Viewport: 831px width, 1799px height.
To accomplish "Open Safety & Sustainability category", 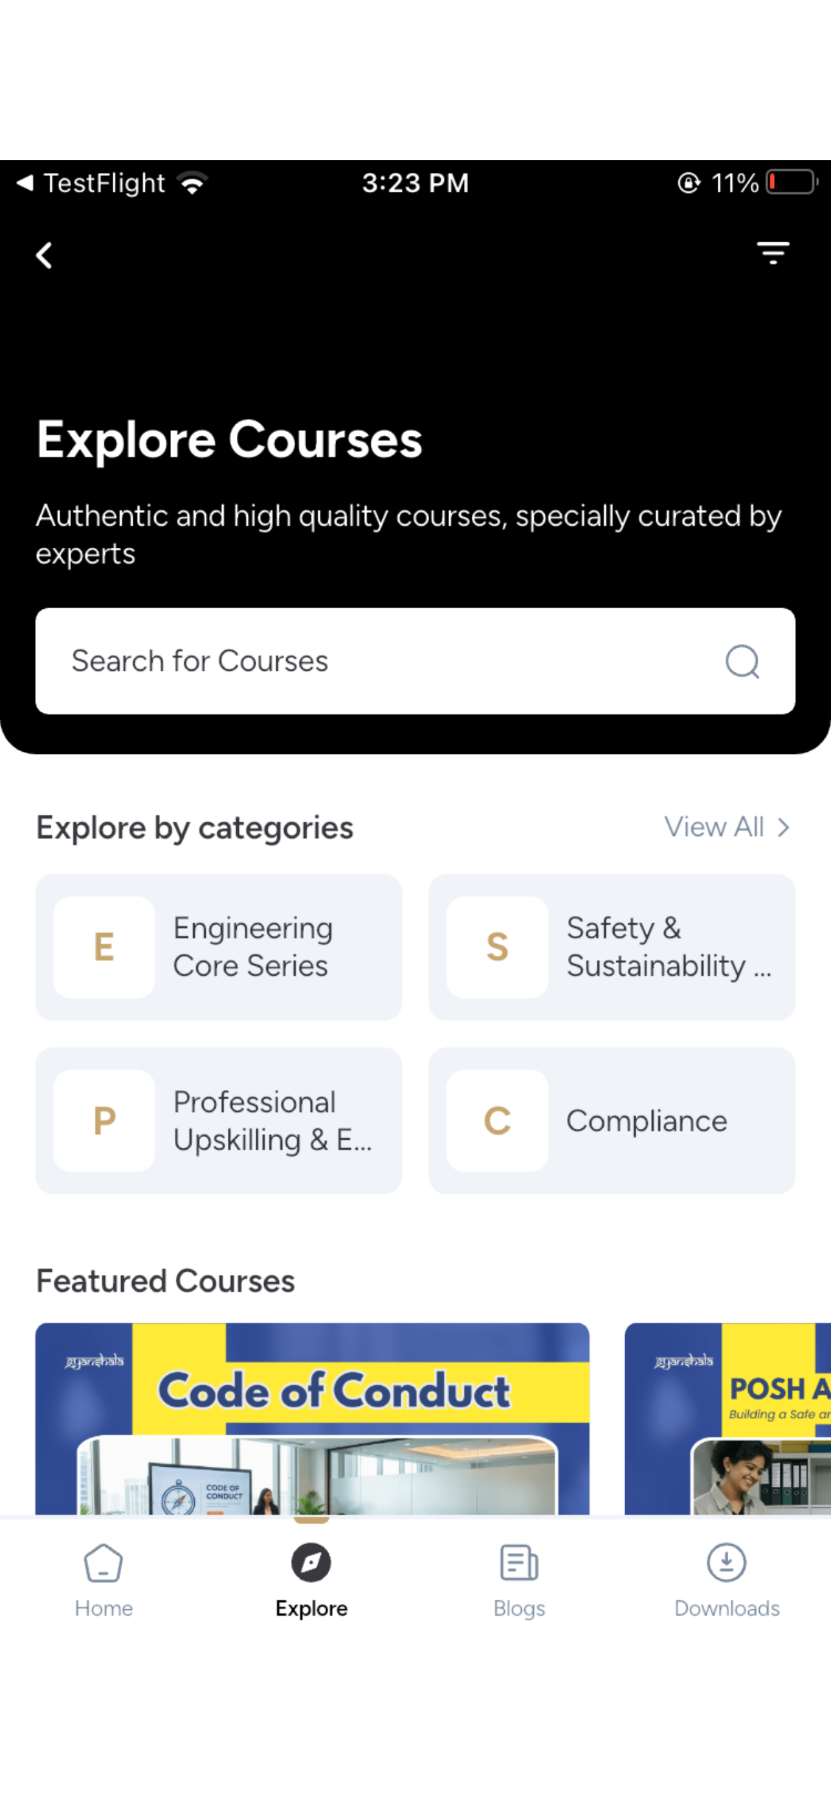I will 612,947.
